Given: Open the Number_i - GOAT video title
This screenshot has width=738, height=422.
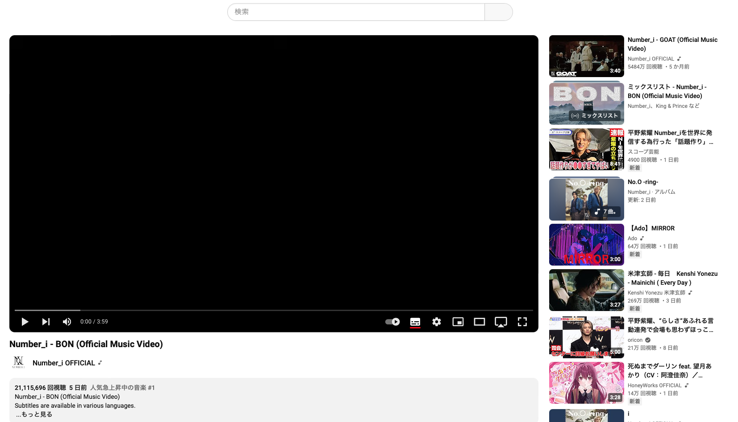Looking at the screenshot, I should (672, 44).
